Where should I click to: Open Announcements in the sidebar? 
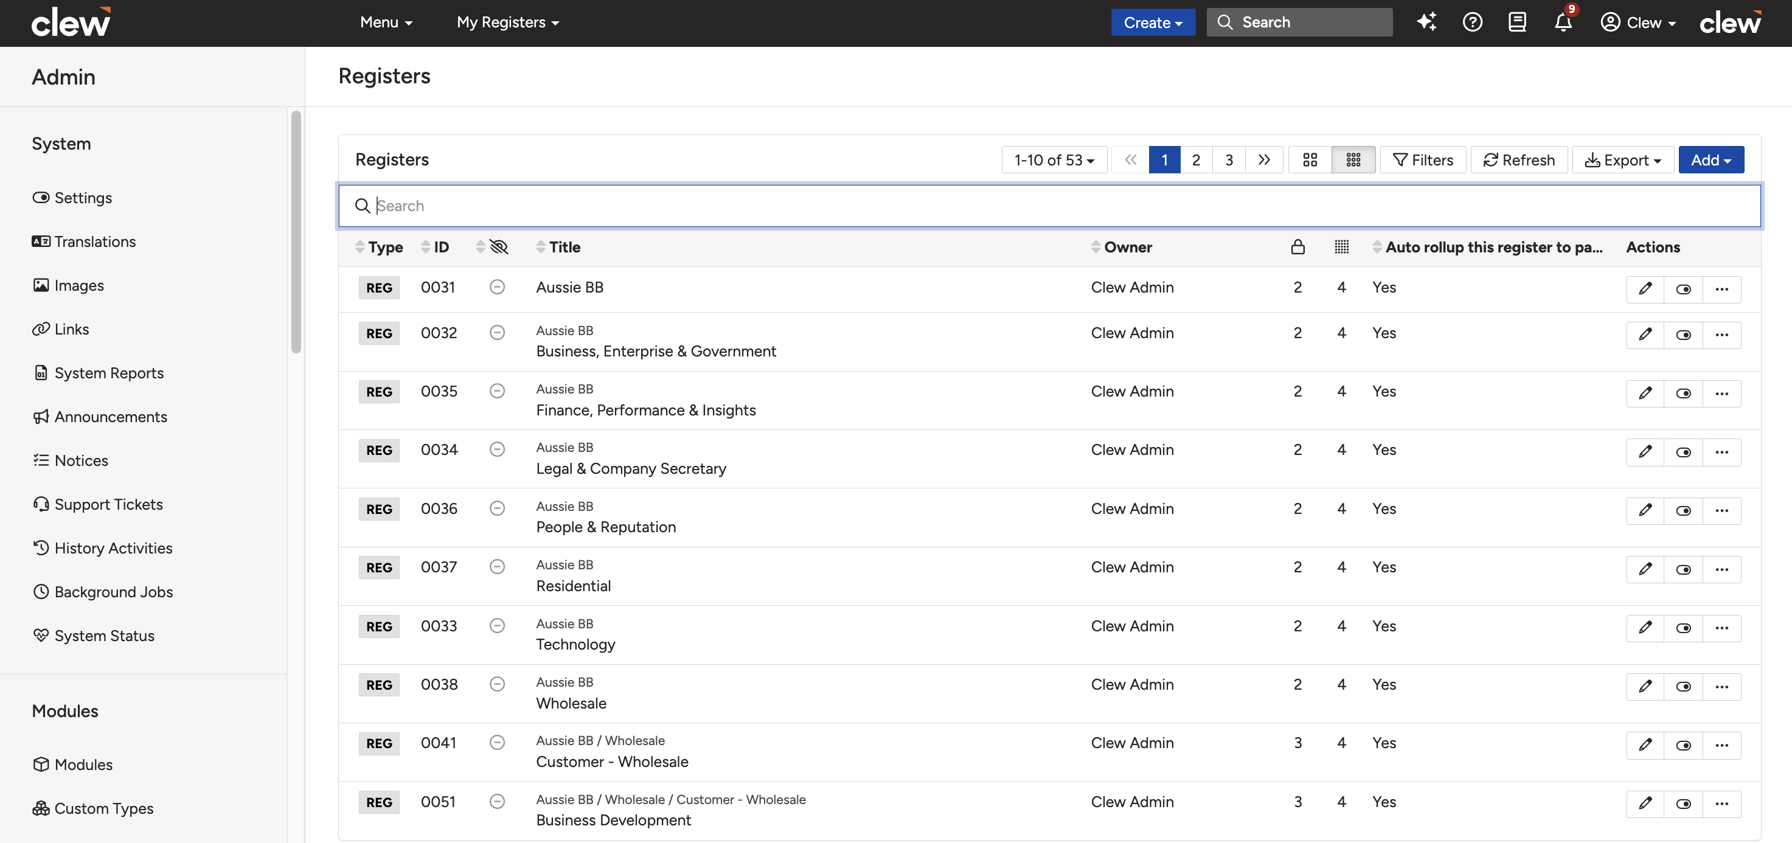pyautogui.click(x=100, y=417)
